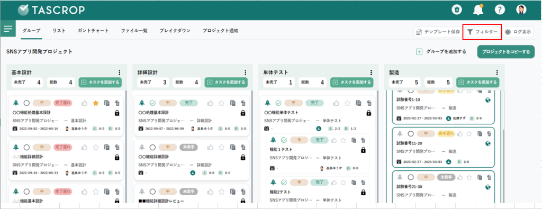The height and width of the screenshot is (209, 542).
Task: Click the TASCROP logo
Action: click(51, 10)
